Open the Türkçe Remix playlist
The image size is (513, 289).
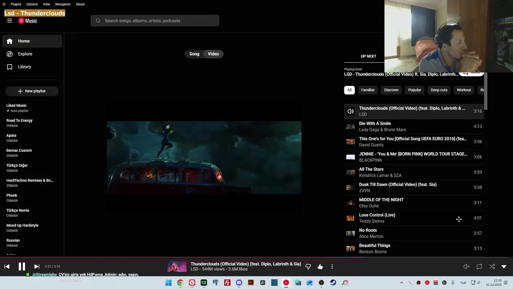click(x=32, y=213)
